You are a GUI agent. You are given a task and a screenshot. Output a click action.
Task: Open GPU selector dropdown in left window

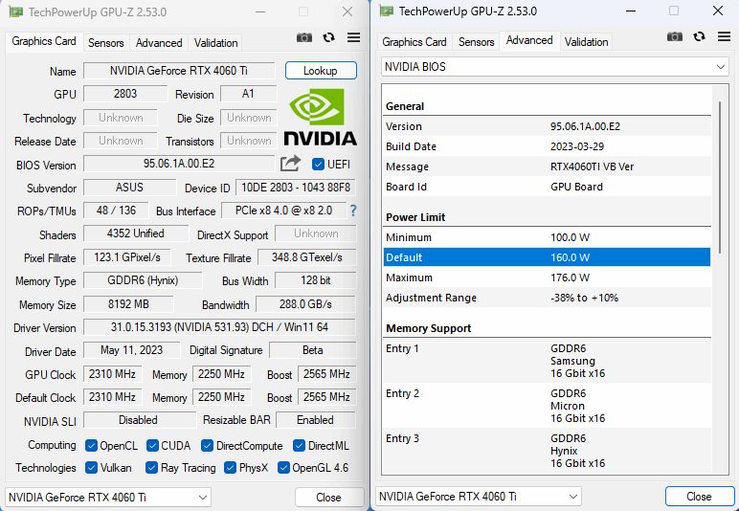pyautogui.click(x=108, y=498)
